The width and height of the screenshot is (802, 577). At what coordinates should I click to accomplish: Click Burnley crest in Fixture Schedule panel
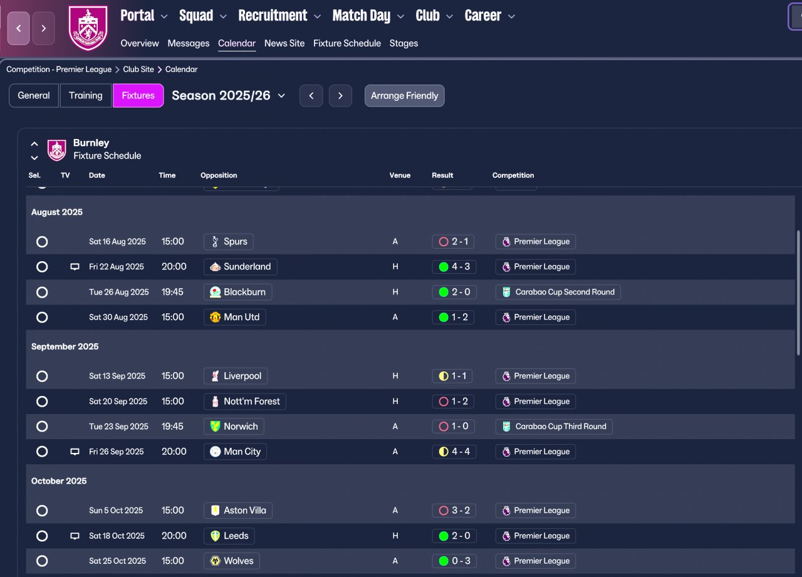pyautogui.click(x=57, y=150)
